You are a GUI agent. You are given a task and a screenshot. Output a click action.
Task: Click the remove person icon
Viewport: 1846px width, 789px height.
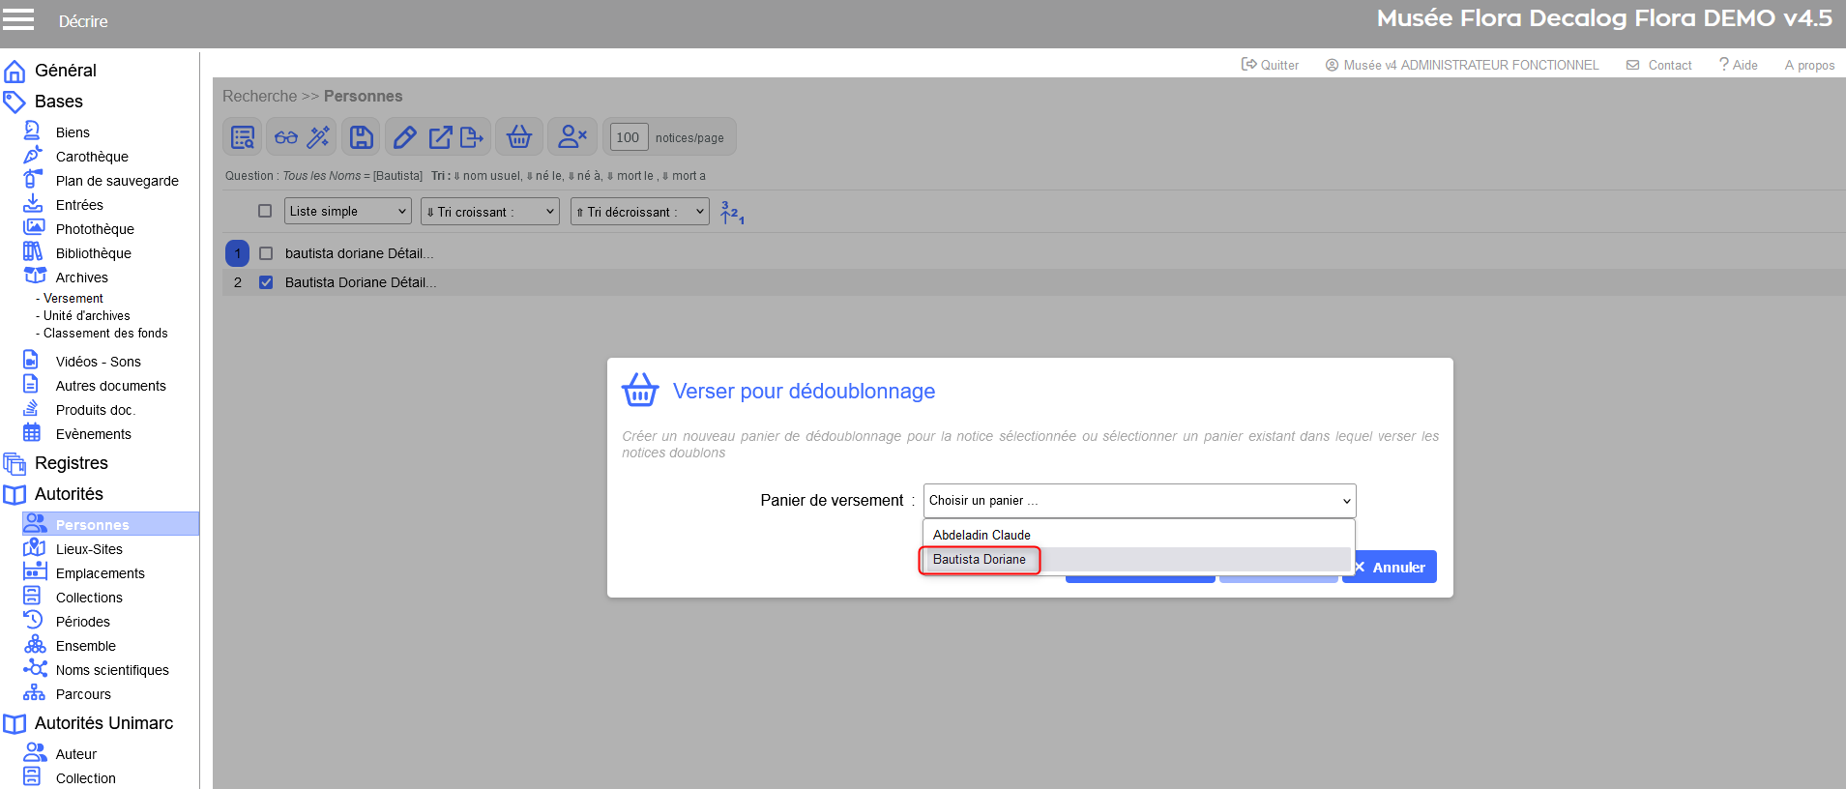(572, 137)
